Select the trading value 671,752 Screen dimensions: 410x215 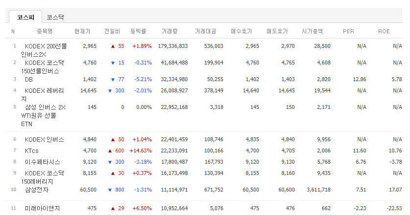pyautogui.click(x=214, y=190)
